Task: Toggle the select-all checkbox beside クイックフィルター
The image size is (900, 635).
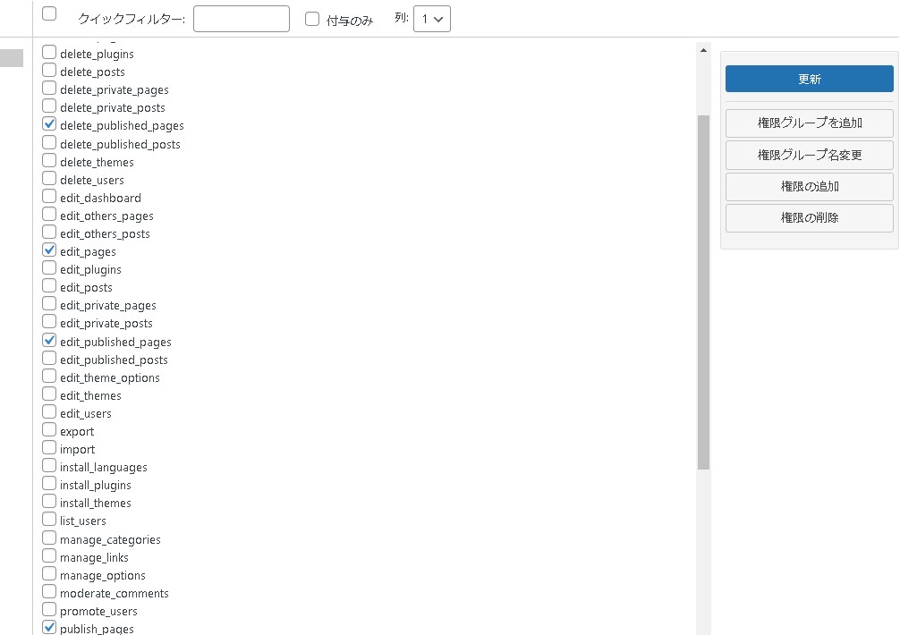Action: tap(49, 13)
